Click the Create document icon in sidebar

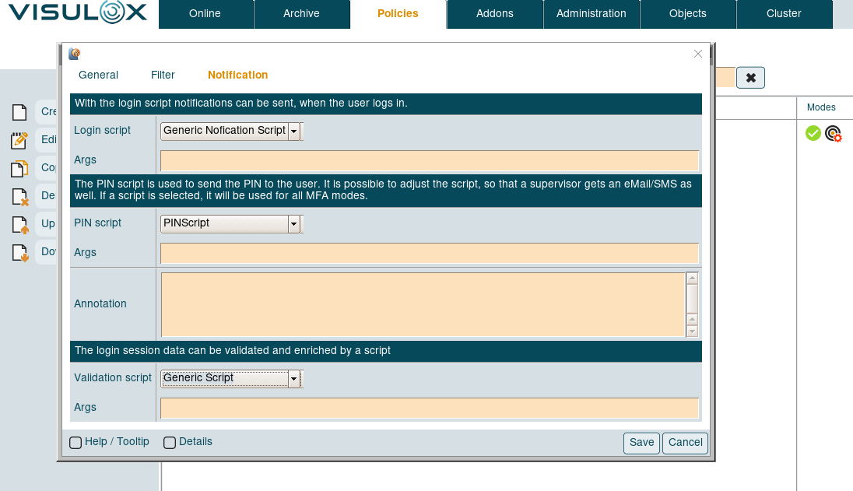[x=19, y=113]
